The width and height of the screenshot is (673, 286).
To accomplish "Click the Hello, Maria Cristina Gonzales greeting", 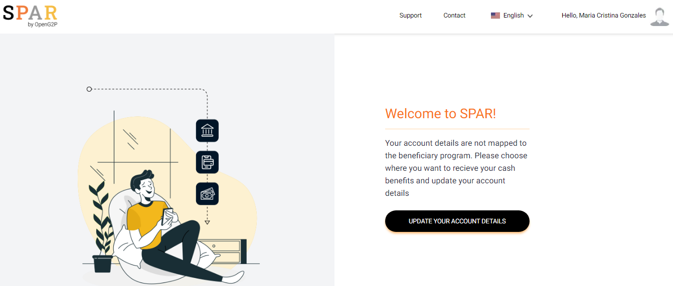I will [x=603, y=16].
